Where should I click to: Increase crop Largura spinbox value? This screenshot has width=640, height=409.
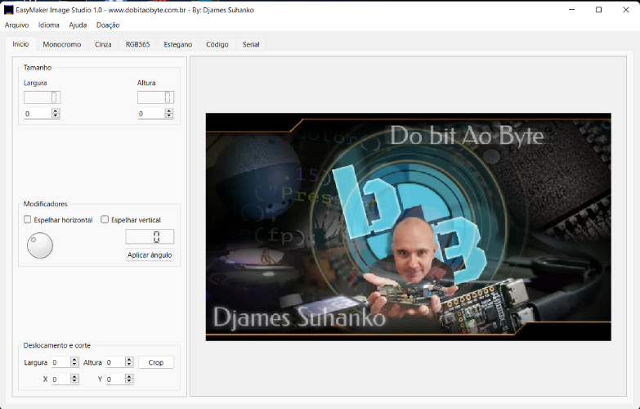(74, 360)
